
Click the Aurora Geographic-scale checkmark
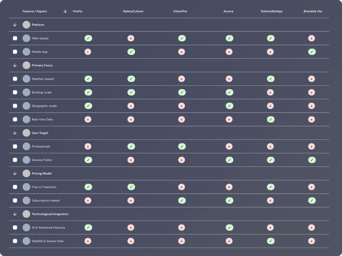229,106
